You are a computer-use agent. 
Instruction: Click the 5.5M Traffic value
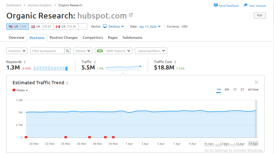pyautogui.click(x=88, y=67)
